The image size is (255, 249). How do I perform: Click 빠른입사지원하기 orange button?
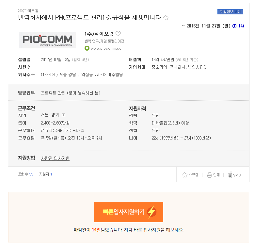129,212
